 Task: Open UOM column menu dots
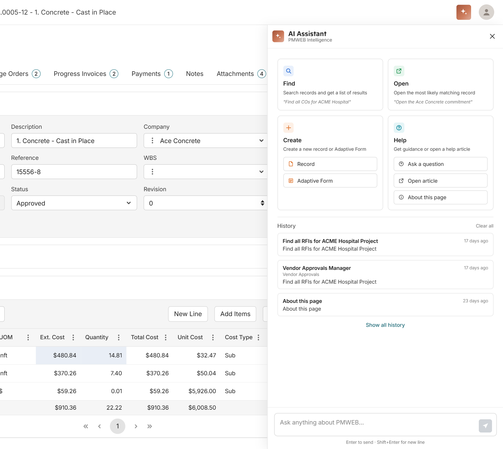[x=28, y=337]
